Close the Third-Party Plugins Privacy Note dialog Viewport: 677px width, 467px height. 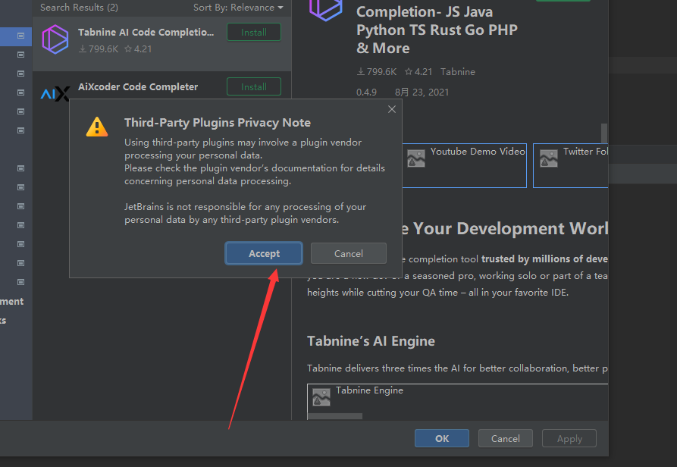(x=392, y=109)
